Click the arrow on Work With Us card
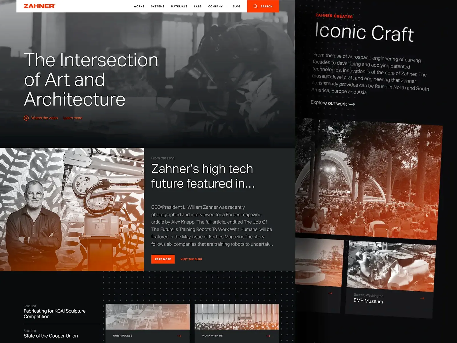This screenshot has height=343, width=457. click(268, 336)
